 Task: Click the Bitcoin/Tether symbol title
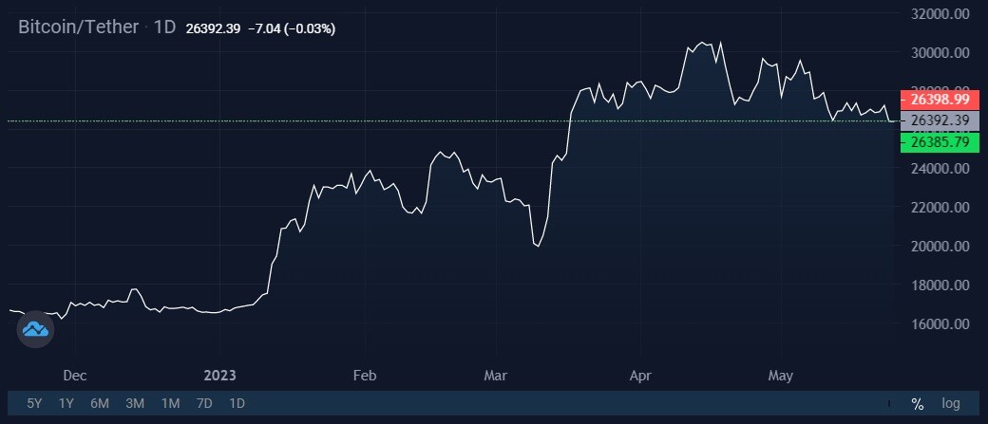tap(78, 28)
